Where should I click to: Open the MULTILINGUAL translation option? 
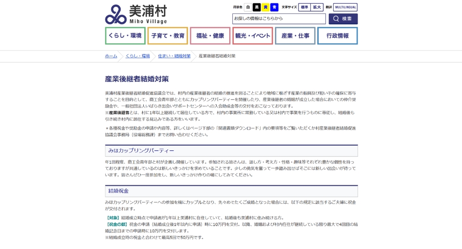pos(345,7)
